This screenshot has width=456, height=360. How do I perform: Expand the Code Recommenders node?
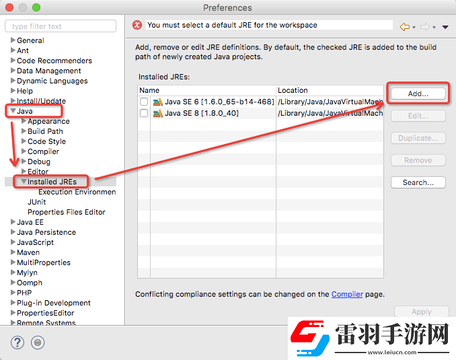13,61
